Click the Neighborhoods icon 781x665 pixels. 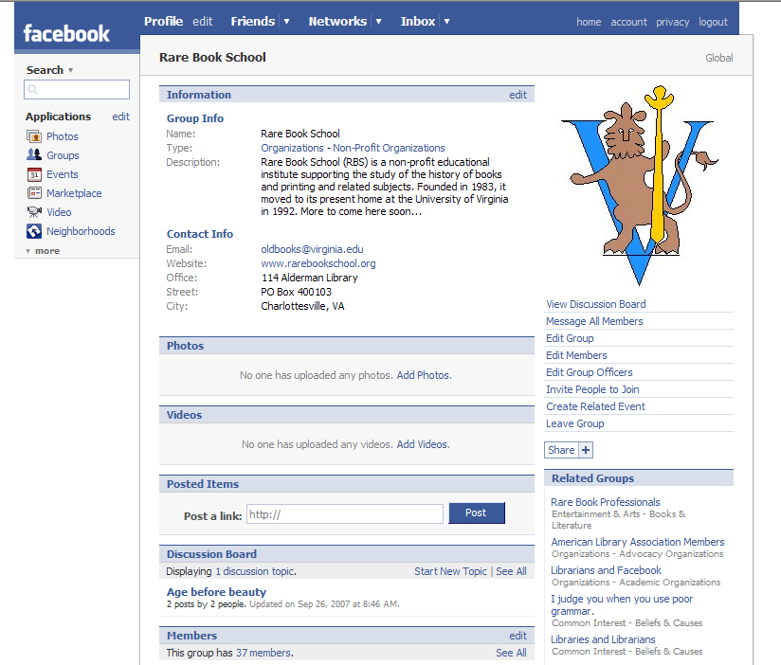coord(34,231)
